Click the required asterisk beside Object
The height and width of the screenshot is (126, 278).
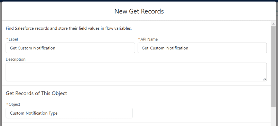click(x=7, y=104)
